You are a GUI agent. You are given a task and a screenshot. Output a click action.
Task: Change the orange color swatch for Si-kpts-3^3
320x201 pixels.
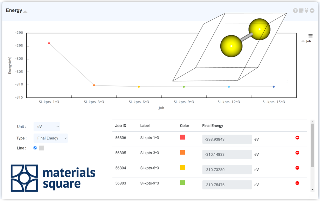coord(182,153)
